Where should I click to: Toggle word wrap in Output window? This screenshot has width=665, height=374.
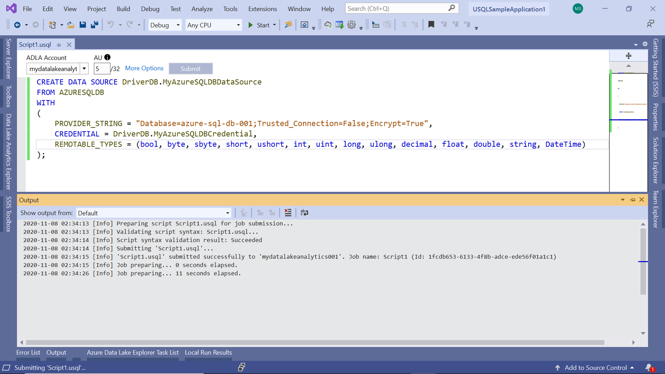click(x=304, y=213)
